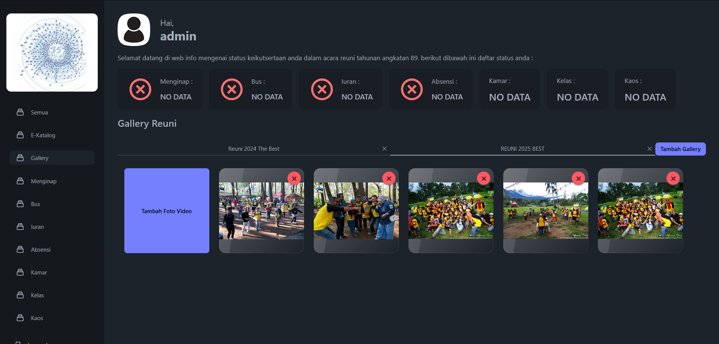Click the admin profile avatar icon
The image size is (719, 344).
[134, 30]
